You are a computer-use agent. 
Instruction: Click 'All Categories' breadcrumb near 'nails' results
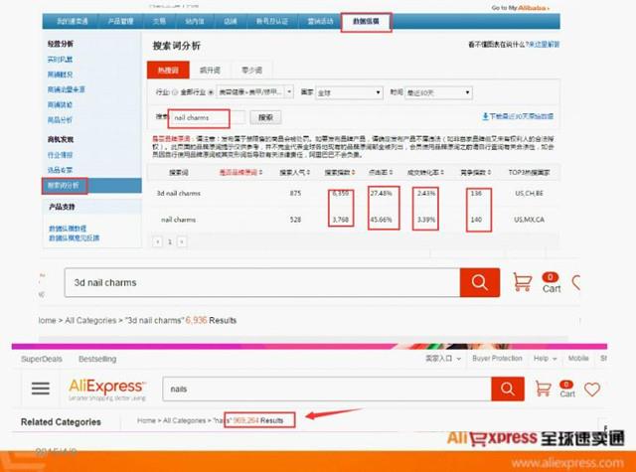[x=184, y=420]
